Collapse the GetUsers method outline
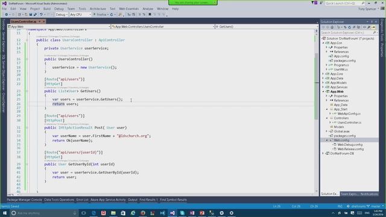Screen dimensions: 386x217 [x=27, y=91]
